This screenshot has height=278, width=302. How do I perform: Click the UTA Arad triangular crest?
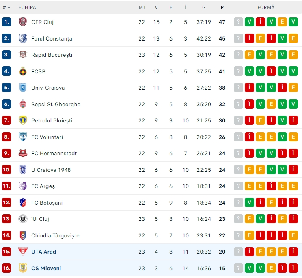coord(23,252)
